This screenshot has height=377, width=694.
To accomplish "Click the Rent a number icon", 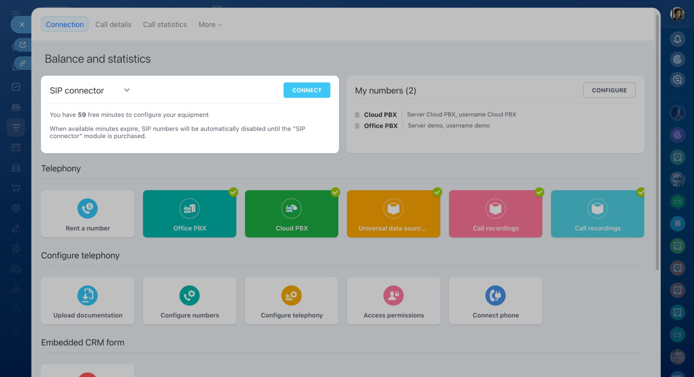I will pyautogui.click(x=87, y=208).
